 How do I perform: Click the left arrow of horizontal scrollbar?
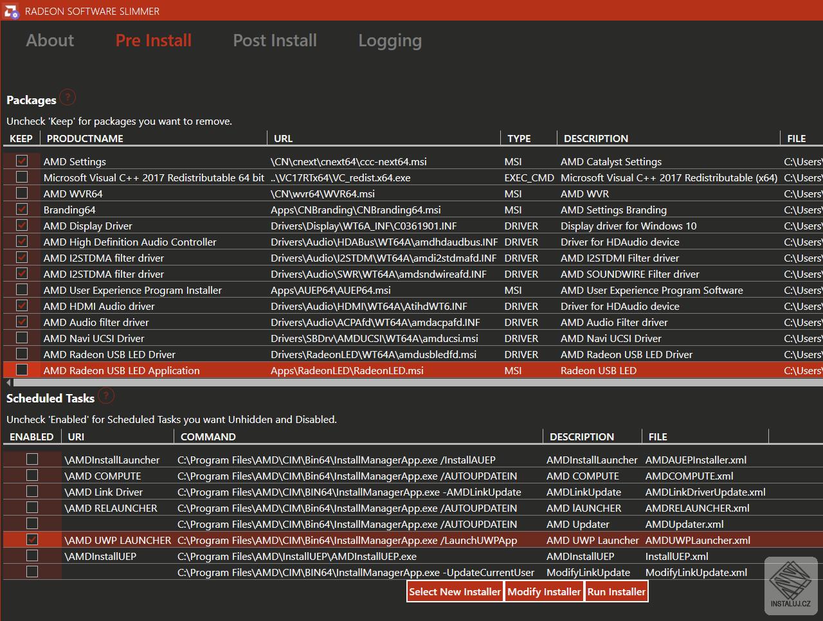tap(8, 382)
